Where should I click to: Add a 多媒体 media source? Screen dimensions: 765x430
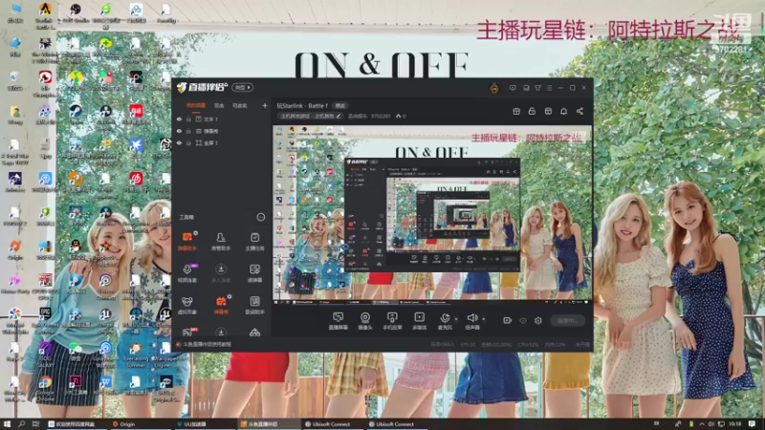(419, 321)
